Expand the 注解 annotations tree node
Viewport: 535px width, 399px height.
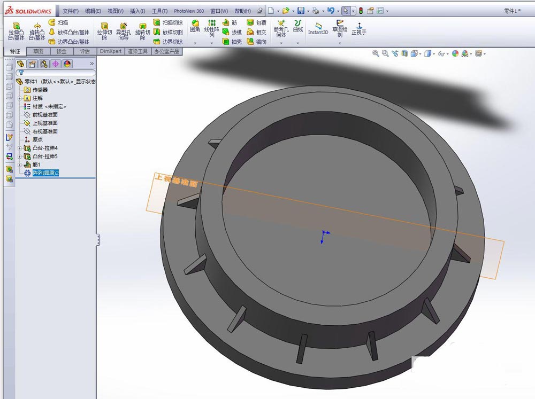20,98
